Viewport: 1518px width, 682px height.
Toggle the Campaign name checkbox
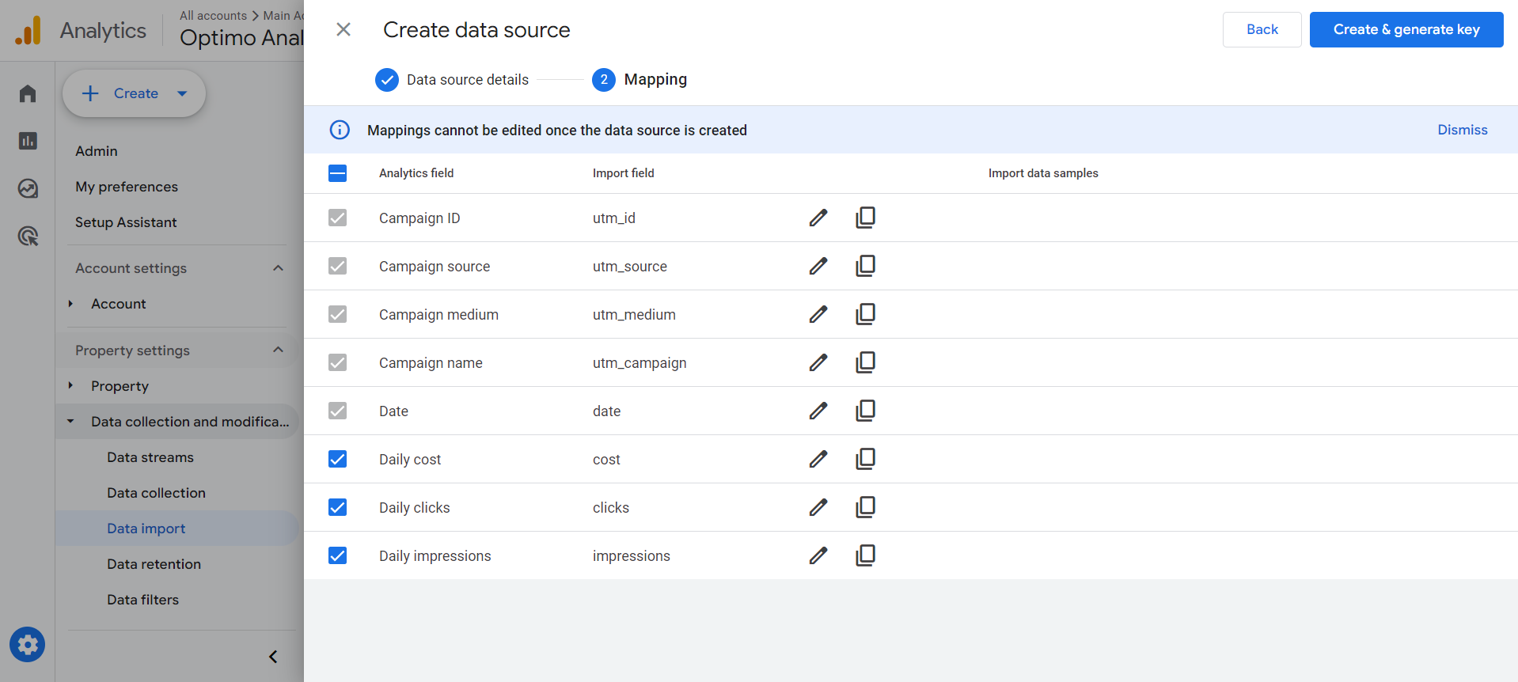pos(337,362)
